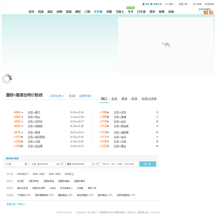This screenshot has width=216, height=216.
Task: Open the 北京 route priced ¥1080
Action: point(120,112)
